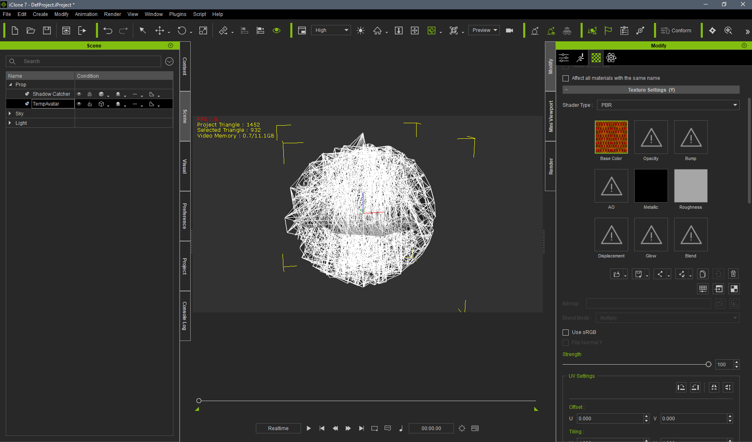Open the Render menu
752x442 pixels.
click(x=112, y=14)
